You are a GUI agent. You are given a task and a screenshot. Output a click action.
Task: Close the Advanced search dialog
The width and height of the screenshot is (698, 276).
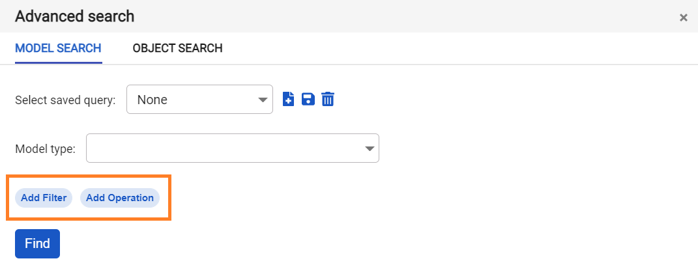click(x=684, y=18)
